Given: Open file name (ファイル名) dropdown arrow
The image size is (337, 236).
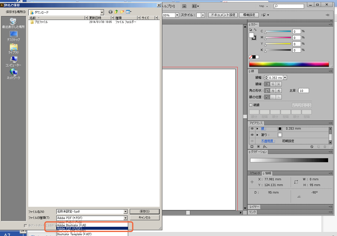Looking at the screenshot, I should (126, 212).
